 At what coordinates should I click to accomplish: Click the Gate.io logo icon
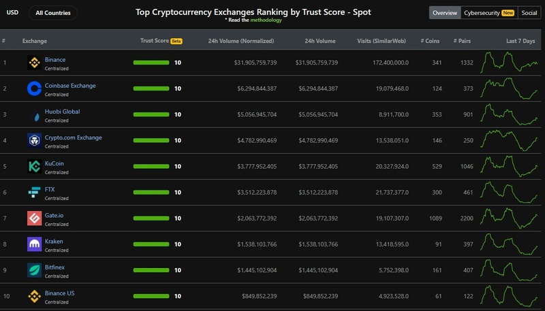click(x=34, y=218)
